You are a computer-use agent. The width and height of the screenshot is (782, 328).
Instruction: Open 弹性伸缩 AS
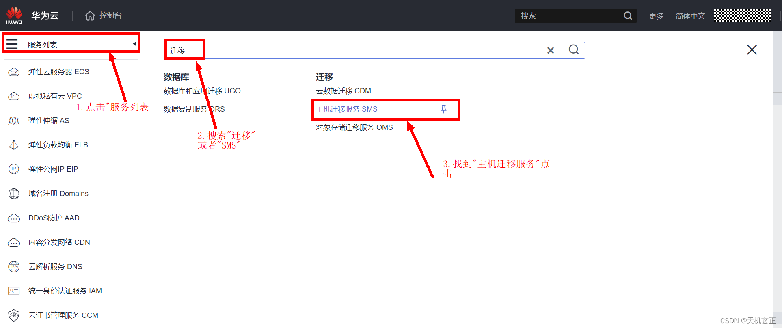point(49,121)
